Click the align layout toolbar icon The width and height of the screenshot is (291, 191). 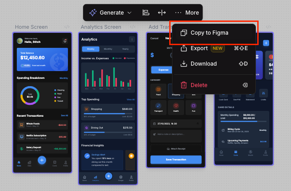tap(145, 13)
